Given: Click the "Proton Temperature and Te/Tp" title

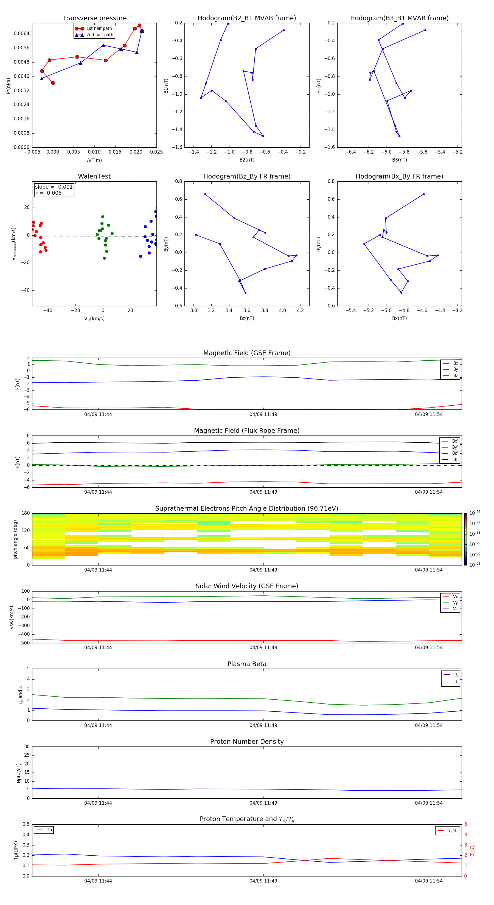Looking at the screenshot, I should tap(247, 820).
